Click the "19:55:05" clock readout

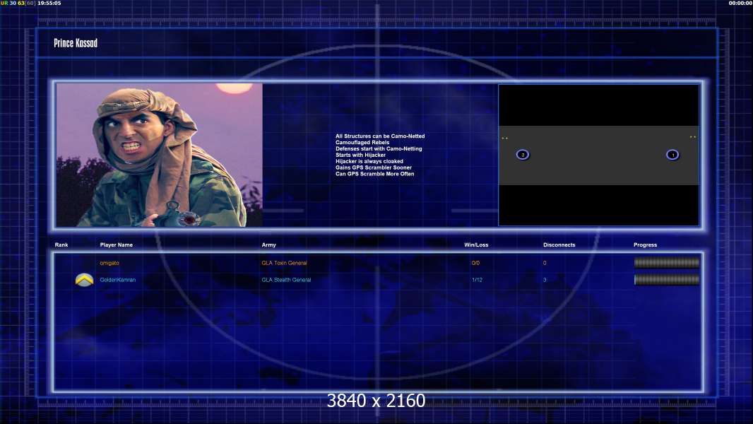pyautogui.click(x=49, y=3)
